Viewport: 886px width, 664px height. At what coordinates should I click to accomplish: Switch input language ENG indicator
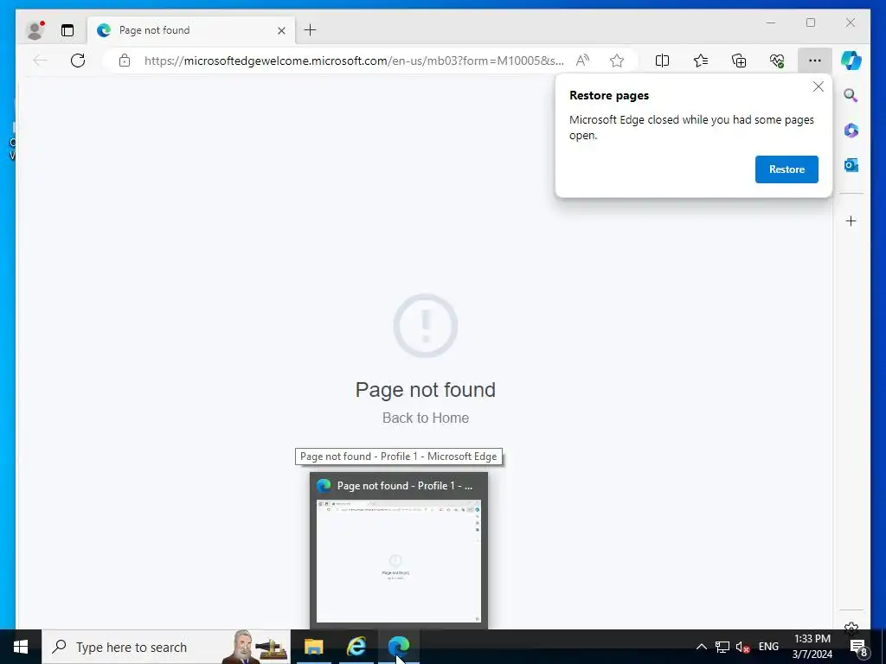[768, 647]
